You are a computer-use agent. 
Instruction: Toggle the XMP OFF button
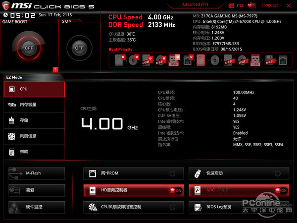(79, 48)
